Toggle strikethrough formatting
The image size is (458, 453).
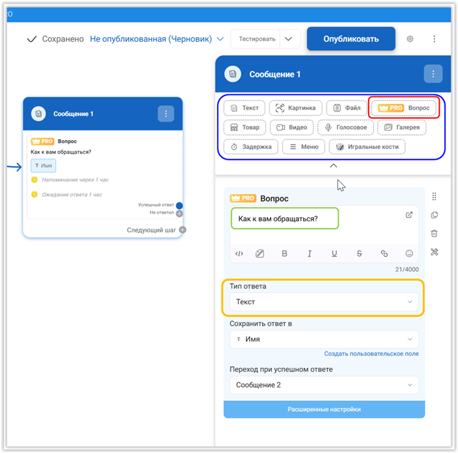point(359,253)
